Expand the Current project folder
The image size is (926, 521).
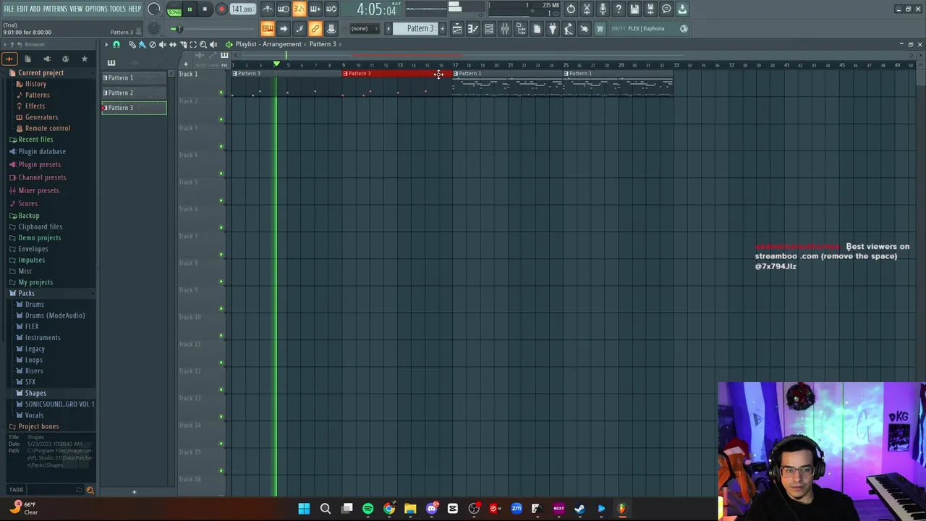point(41,73)
